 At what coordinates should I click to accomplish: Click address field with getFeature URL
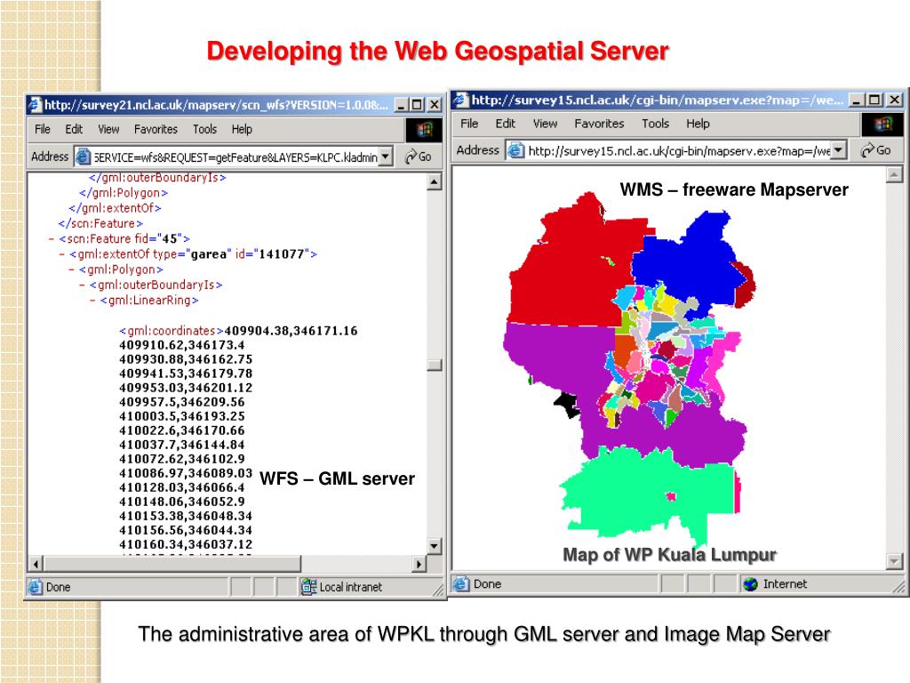click(234, 157)
